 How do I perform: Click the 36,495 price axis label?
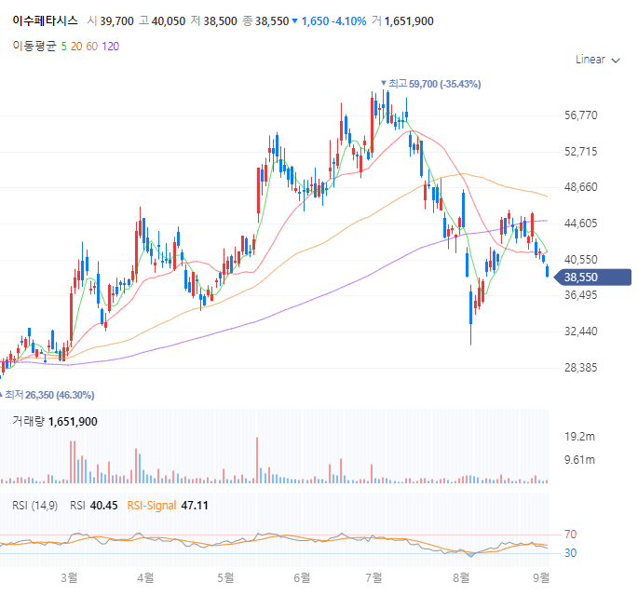point(580,295)
